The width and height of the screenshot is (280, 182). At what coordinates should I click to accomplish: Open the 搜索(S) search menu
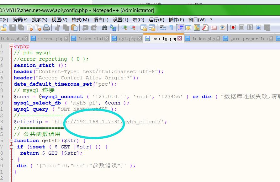(40, 19)
